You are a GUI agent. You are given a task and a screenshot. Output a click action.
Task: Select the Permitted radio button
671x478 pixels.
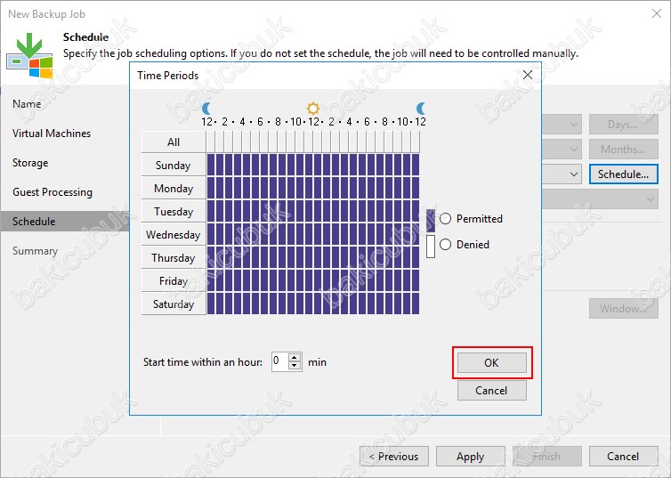point(446,219)
